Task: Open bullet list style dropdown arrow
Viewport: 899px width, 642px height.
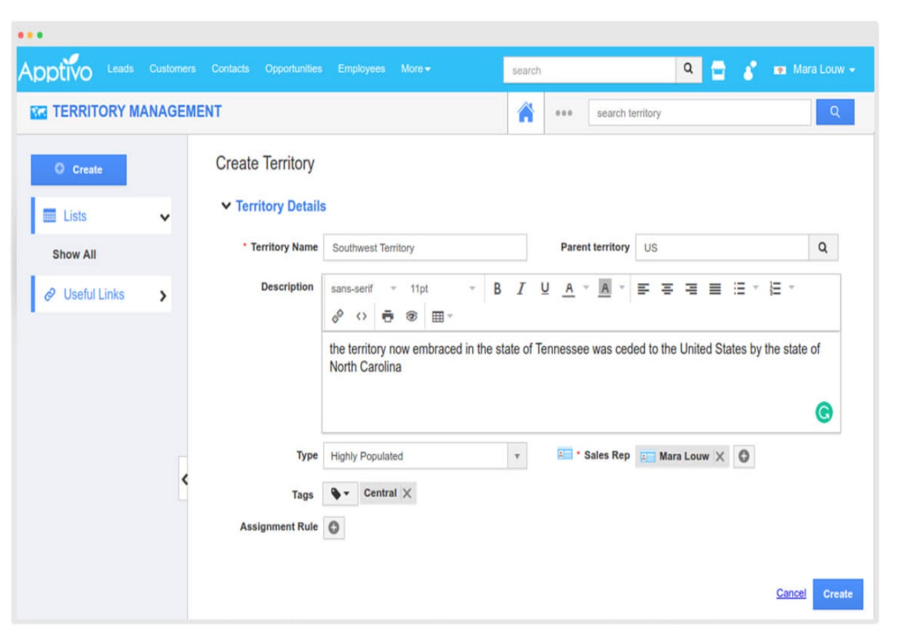Action: [x=756, y=288]
